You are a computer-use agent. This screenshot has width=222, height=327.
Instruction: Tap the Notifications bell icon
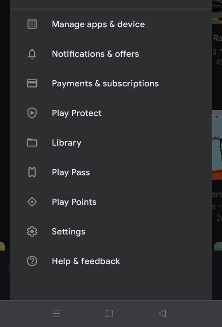click(x=32, y=54)
